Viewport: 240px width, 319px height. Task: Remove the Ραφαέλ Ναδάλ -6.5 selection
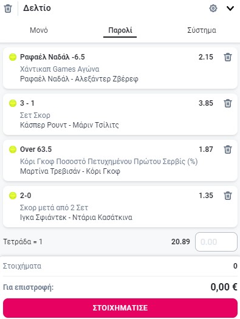228,57
